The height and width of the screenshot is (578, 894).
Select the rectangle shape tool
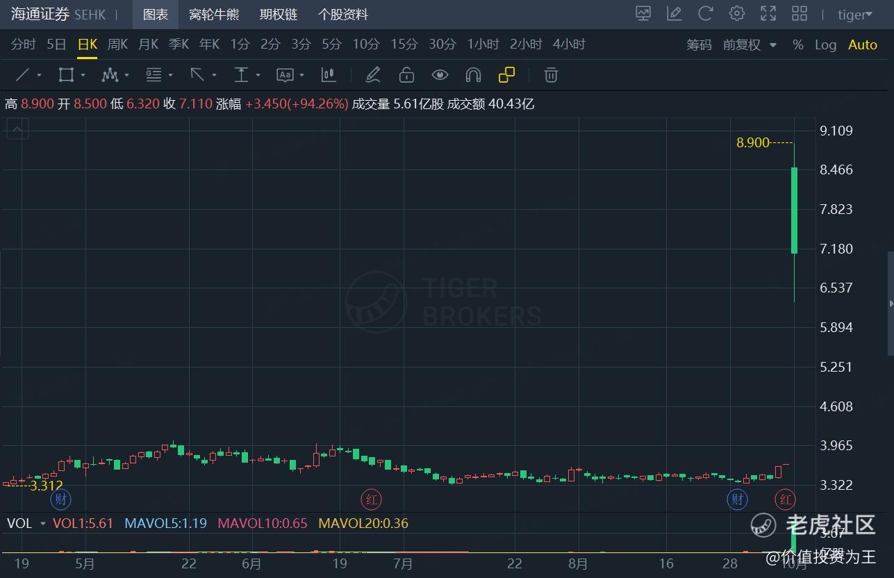tap(66, 75)
